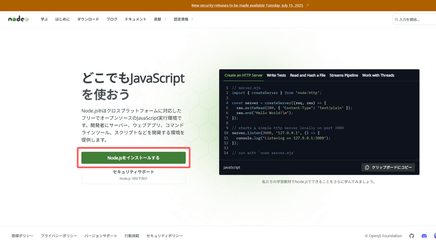Open the 認定資格 navigation link
436x245 pixels.
[x=181, y=19]
